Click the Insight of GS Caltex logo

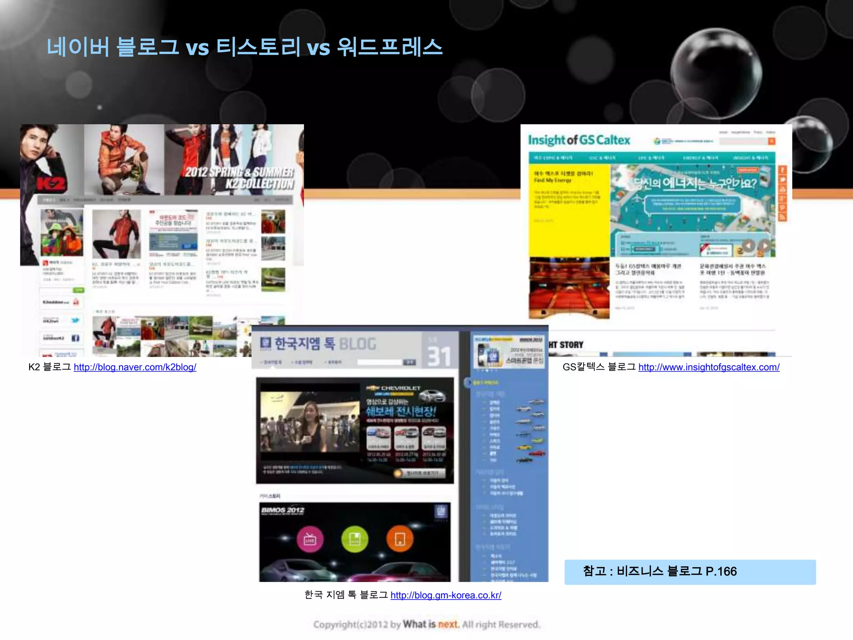[x=579, y=140]
